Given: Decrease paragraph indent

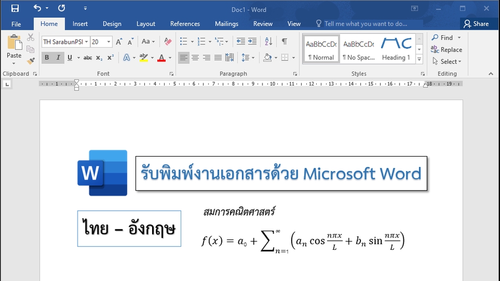Looking at the screenshot, I should 241,42.
